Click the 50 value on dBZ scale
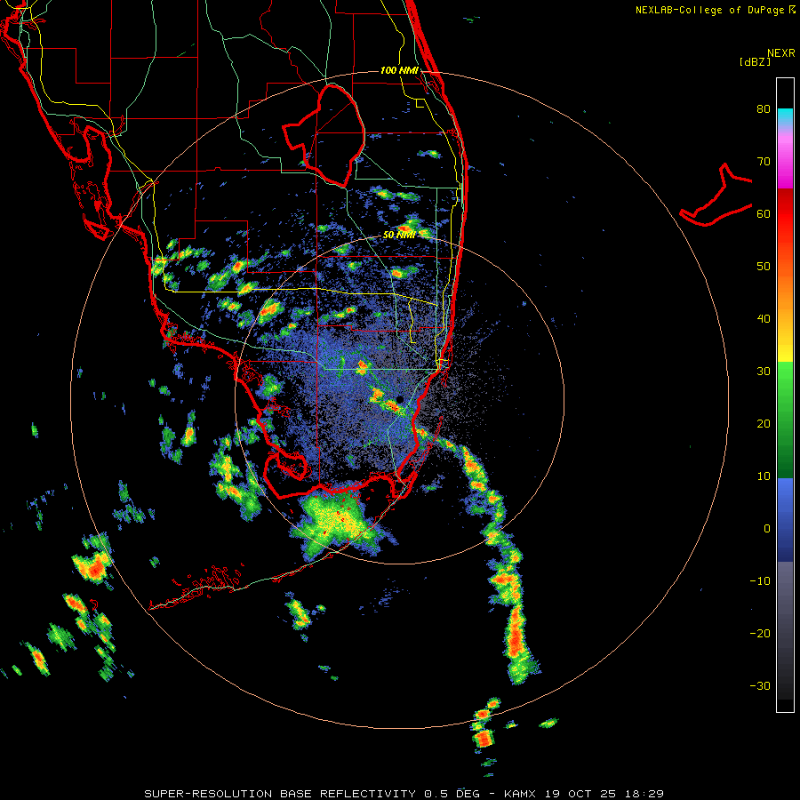This screenshot has height=800, width=800. tap(764, 267)
